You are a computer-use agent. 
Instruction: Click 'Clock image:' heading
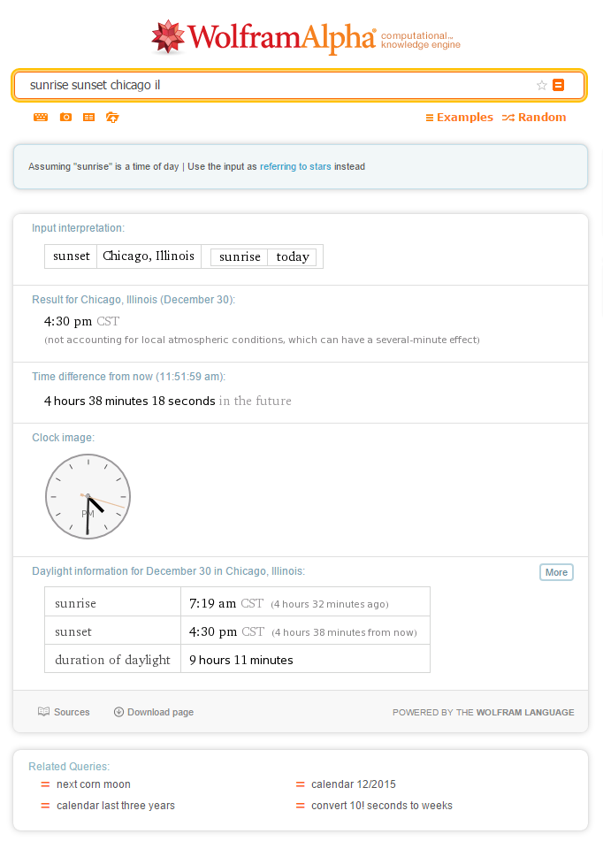point(63,438)
